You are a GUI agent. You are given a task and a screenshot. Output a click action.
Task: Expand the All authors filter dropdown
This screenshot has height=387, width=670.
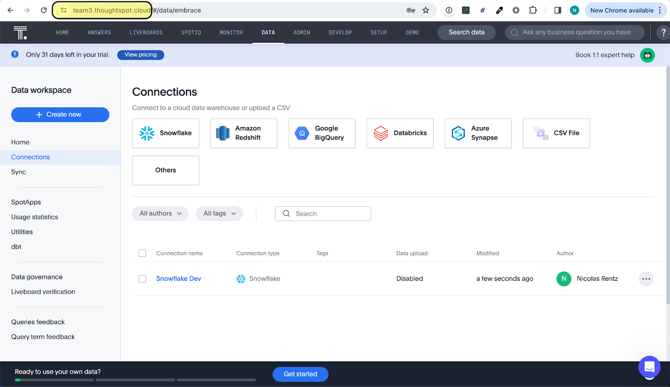pos(160,214)
